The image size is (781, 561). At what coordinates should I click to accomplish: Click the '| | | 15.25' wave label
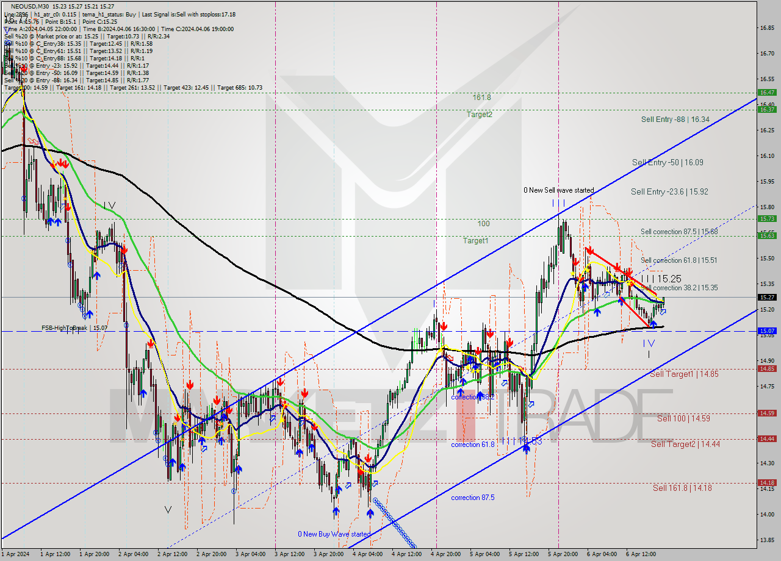(661, 279)
